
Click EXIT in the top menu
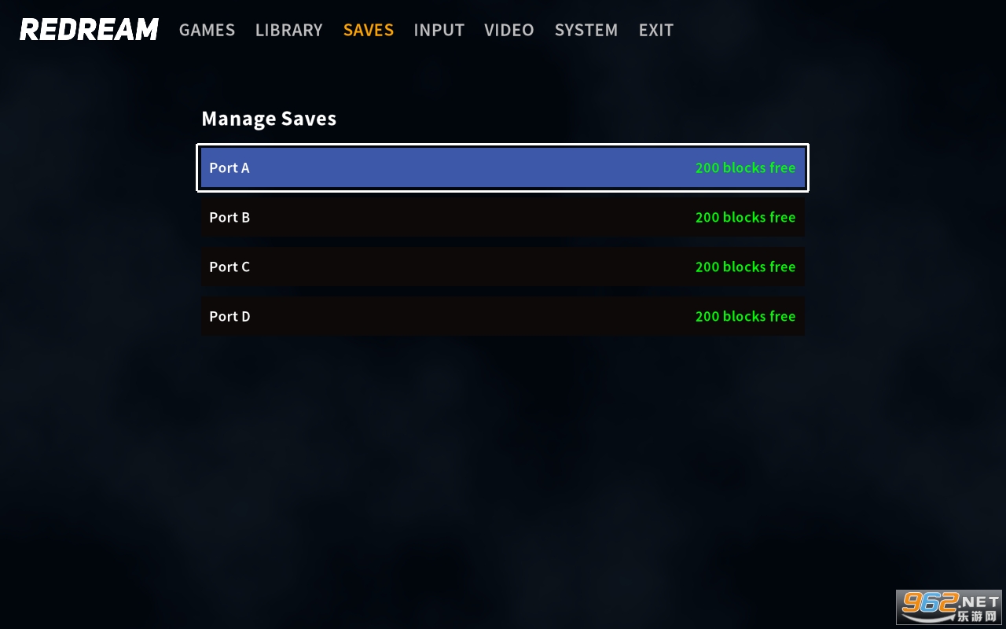[x=655, y=30]
